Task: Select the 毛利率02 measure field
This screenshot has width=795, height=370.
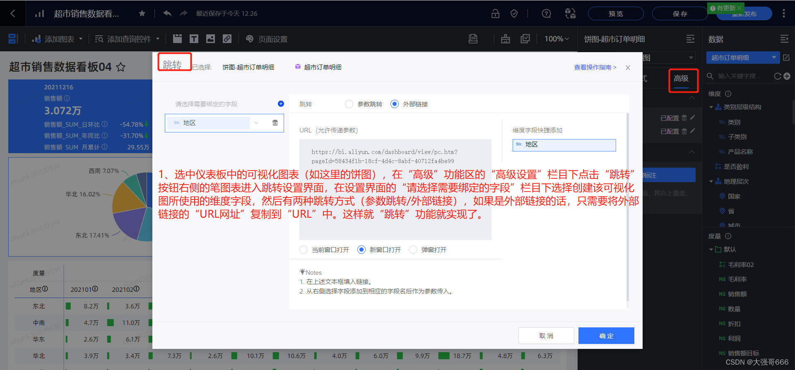Action: [741, 264]
